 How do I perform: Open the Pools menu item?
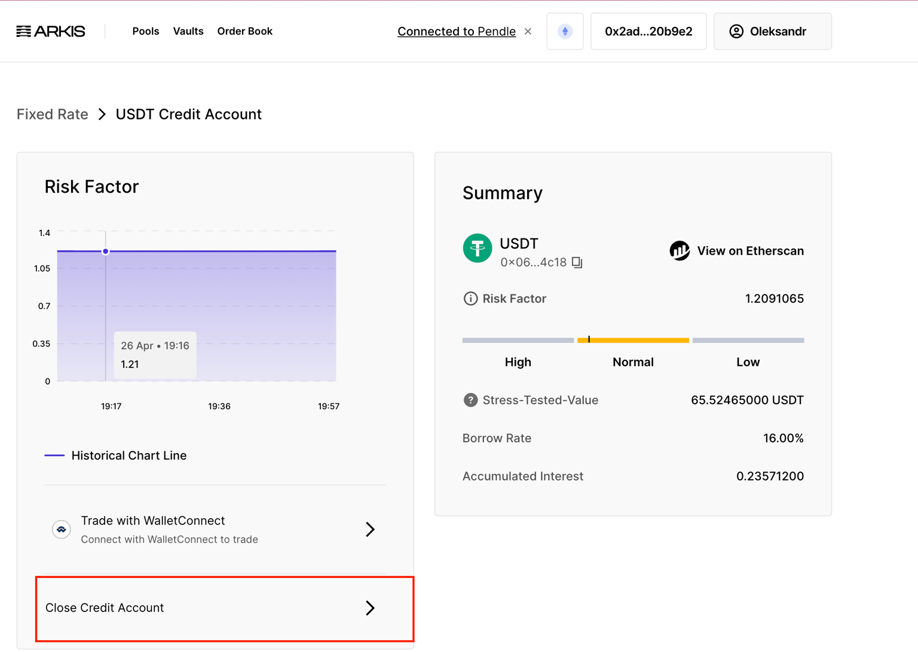point(145,32)
